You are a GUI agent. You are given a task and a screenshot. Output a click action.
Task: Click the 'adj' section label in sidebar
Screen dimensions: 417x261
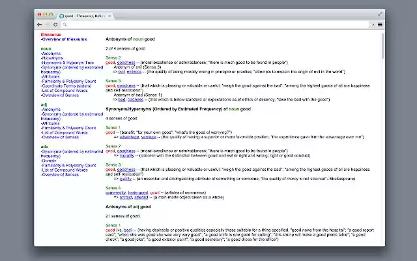[x=44, y=104]
